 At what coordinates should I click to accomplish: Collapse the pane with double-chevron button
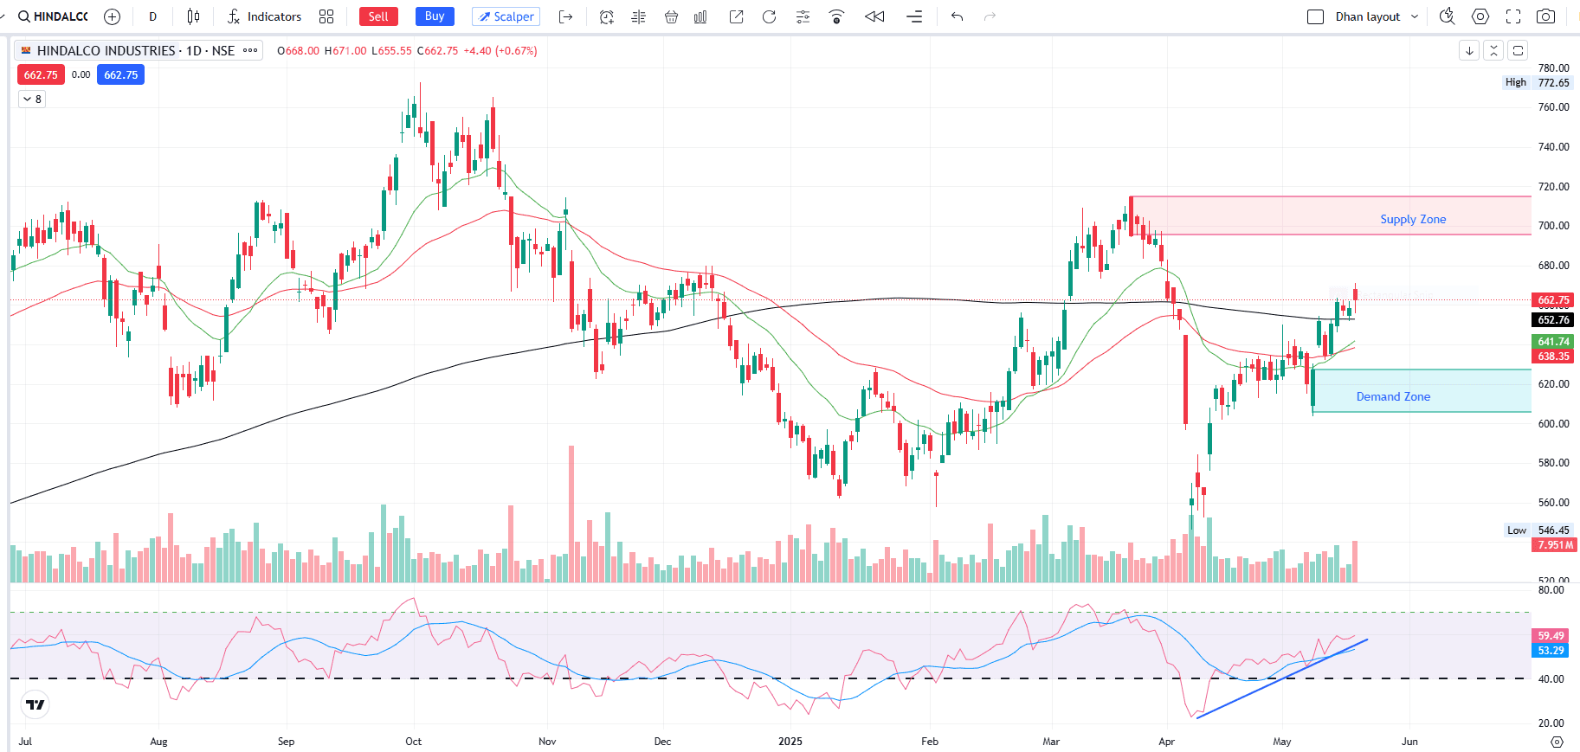pyautogui.click(x=1493, y=50)
